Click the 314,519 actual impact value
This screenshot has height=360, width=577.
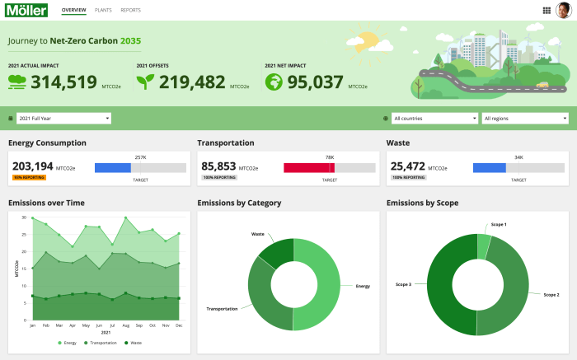pos(64,82)
